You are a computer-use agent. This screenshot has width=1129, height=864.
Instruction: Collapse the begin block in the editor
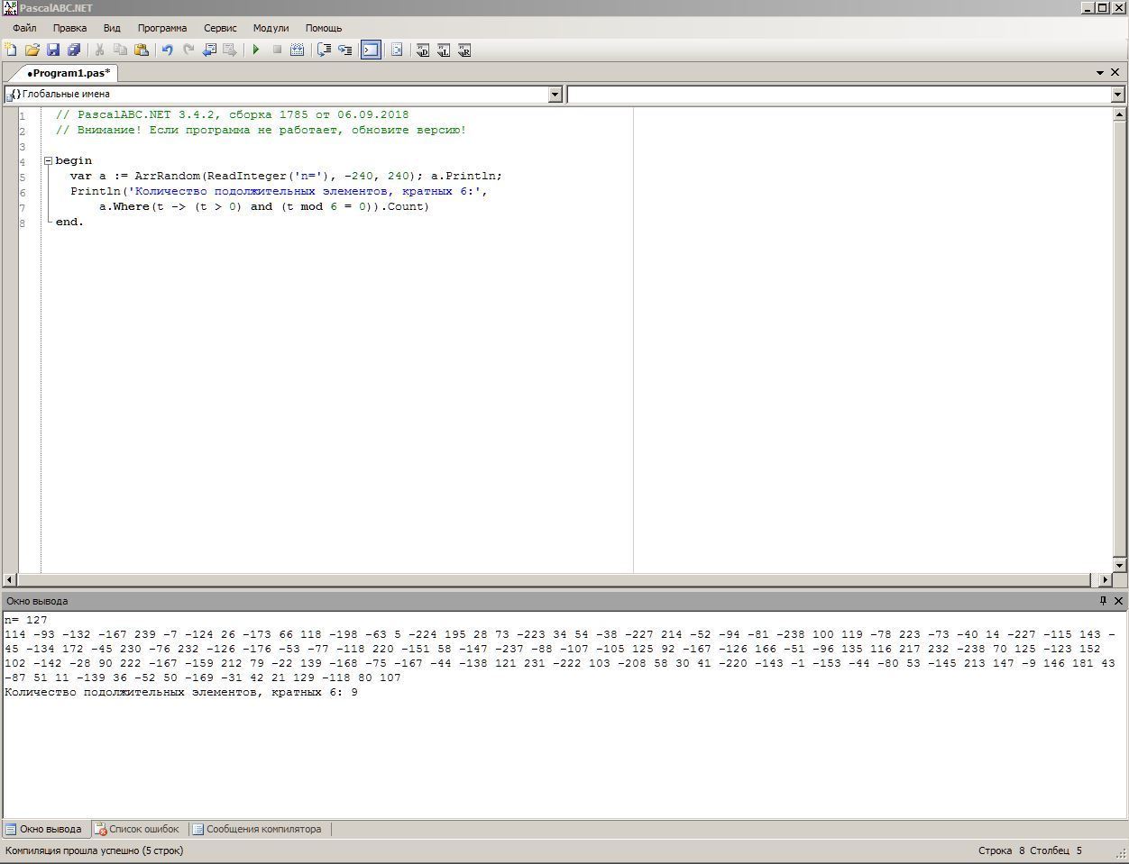pyautogui.click(x=48, y=161)
